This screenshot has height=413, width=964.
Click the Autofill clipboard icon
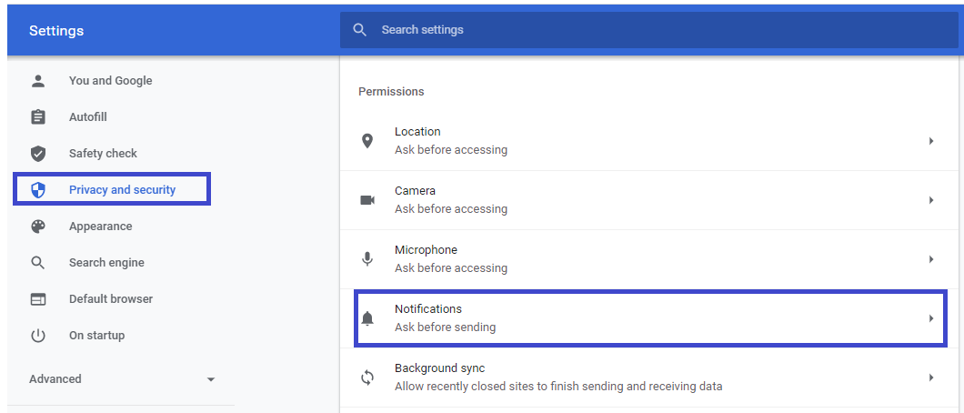click(38, 116)
